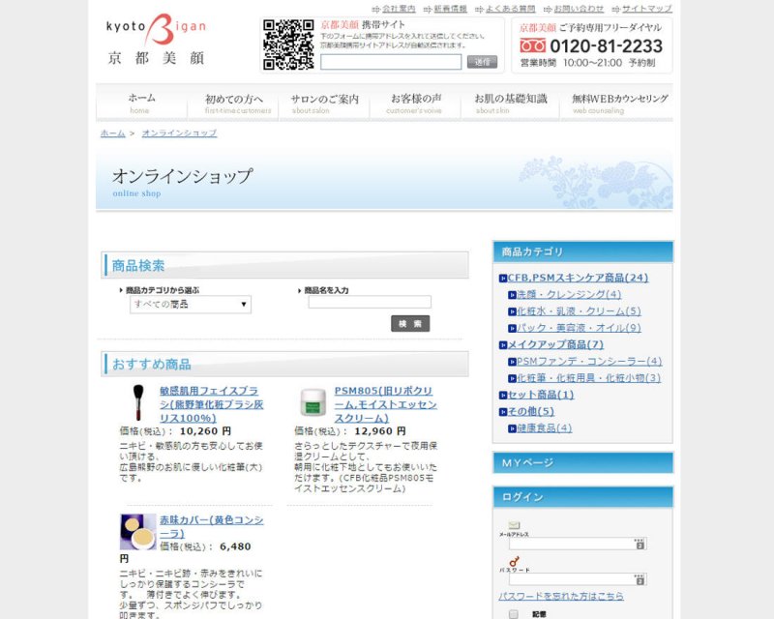Click the 商品名を入力 text field
Screen dimensions: 774x619
[x=369, y=303]
